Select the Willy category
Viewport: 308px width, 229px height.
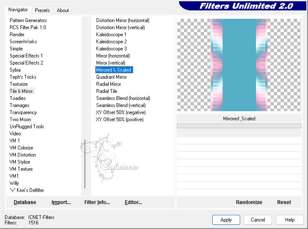[14, 183]
